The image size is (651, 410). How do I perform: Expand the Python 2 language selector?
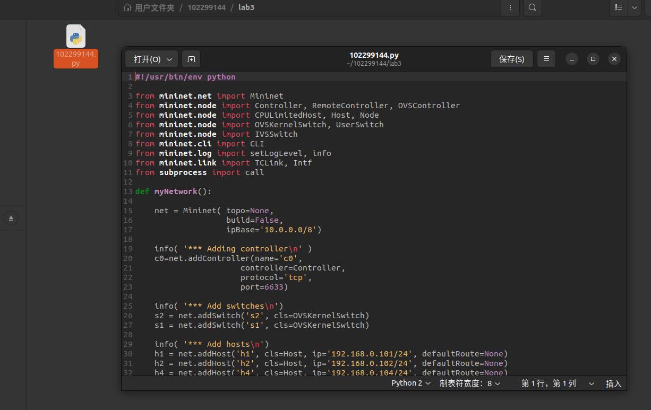pos(410,383)
